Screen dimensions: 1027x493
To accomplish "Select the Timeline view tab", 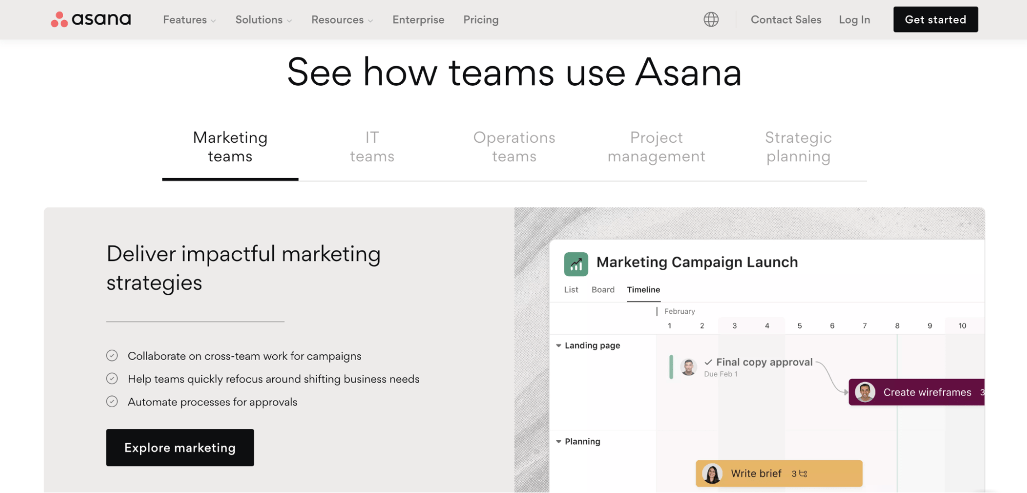I will pos(643,290).
